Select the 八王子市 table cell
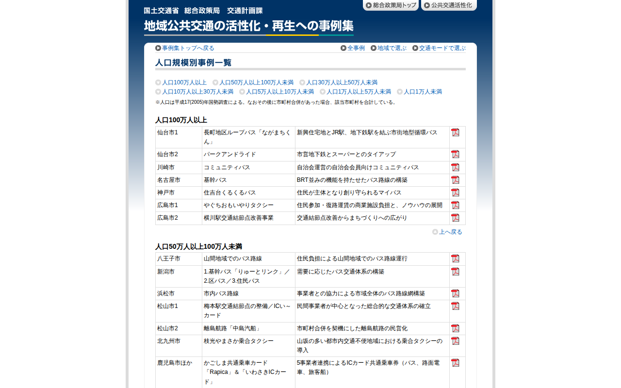This screenshot has width=621, height=388. pyautogui.click(x=179, y=259)
